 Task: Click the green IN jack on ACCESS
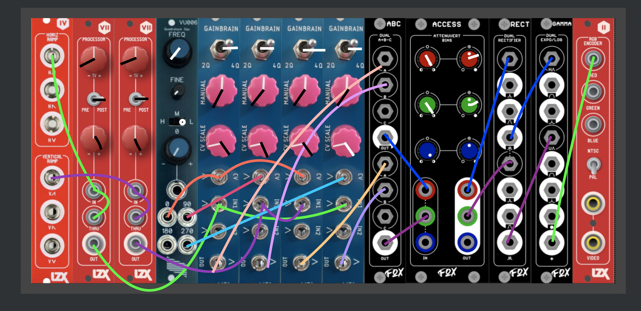pyautogui.click(x=425, y=216)
